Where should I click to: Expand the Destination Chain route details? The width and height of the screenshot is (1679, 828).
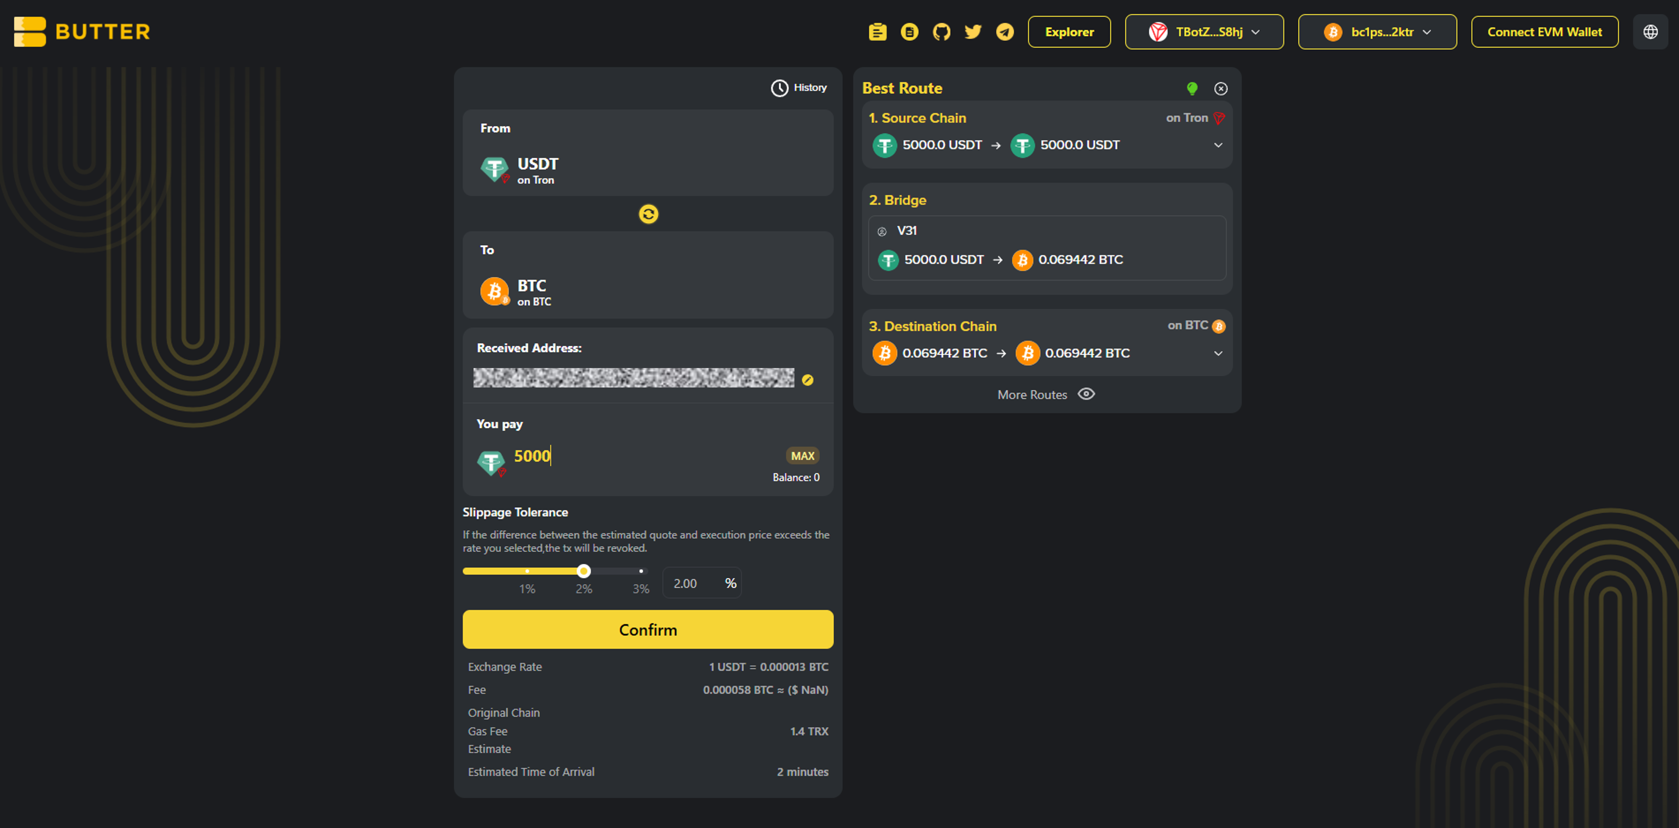point(1218,354)
